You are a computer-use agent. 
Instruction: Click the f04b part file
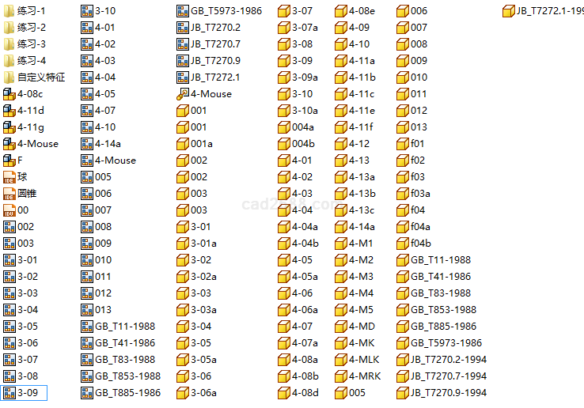coord(420,244)
